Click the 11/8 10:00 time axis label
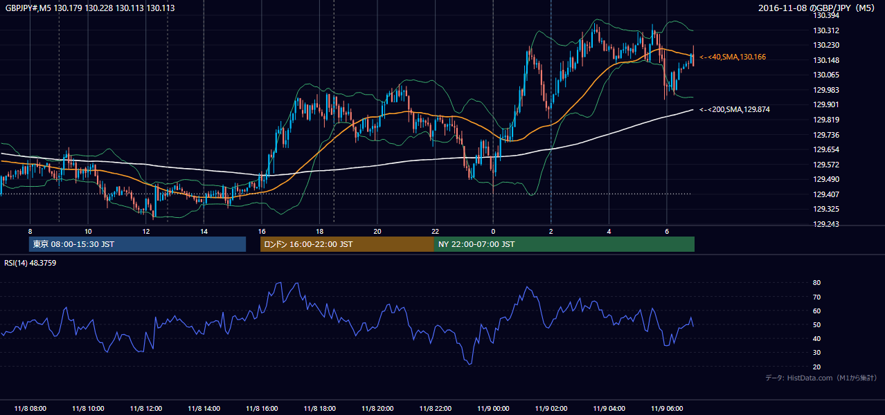The image size is (885, 415). click(88, 409)
